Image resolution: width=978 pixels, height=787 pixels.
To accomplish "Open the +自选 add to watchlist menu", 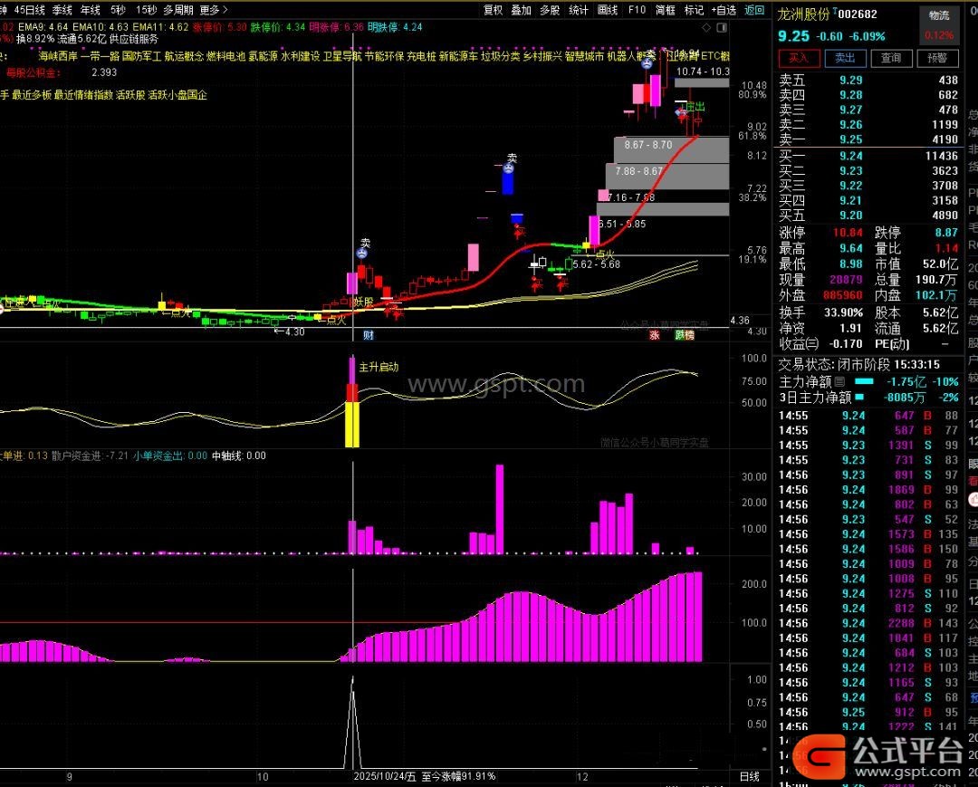I will tap(723, 10).
